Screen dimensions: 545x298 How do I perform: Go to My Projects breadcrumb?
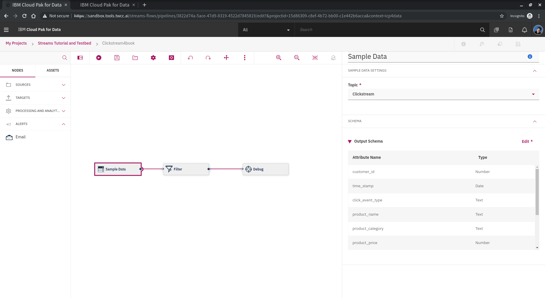tap(16, 43)
